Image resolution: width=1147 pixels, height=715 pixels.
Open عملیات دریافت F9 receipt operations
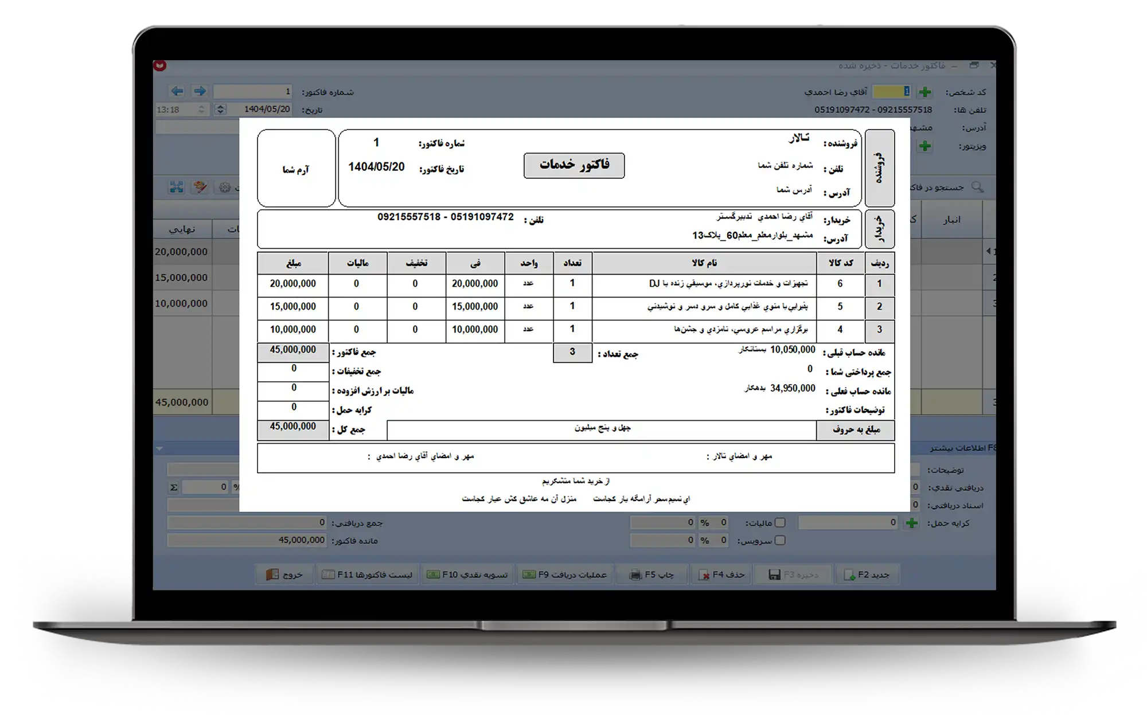565,575
